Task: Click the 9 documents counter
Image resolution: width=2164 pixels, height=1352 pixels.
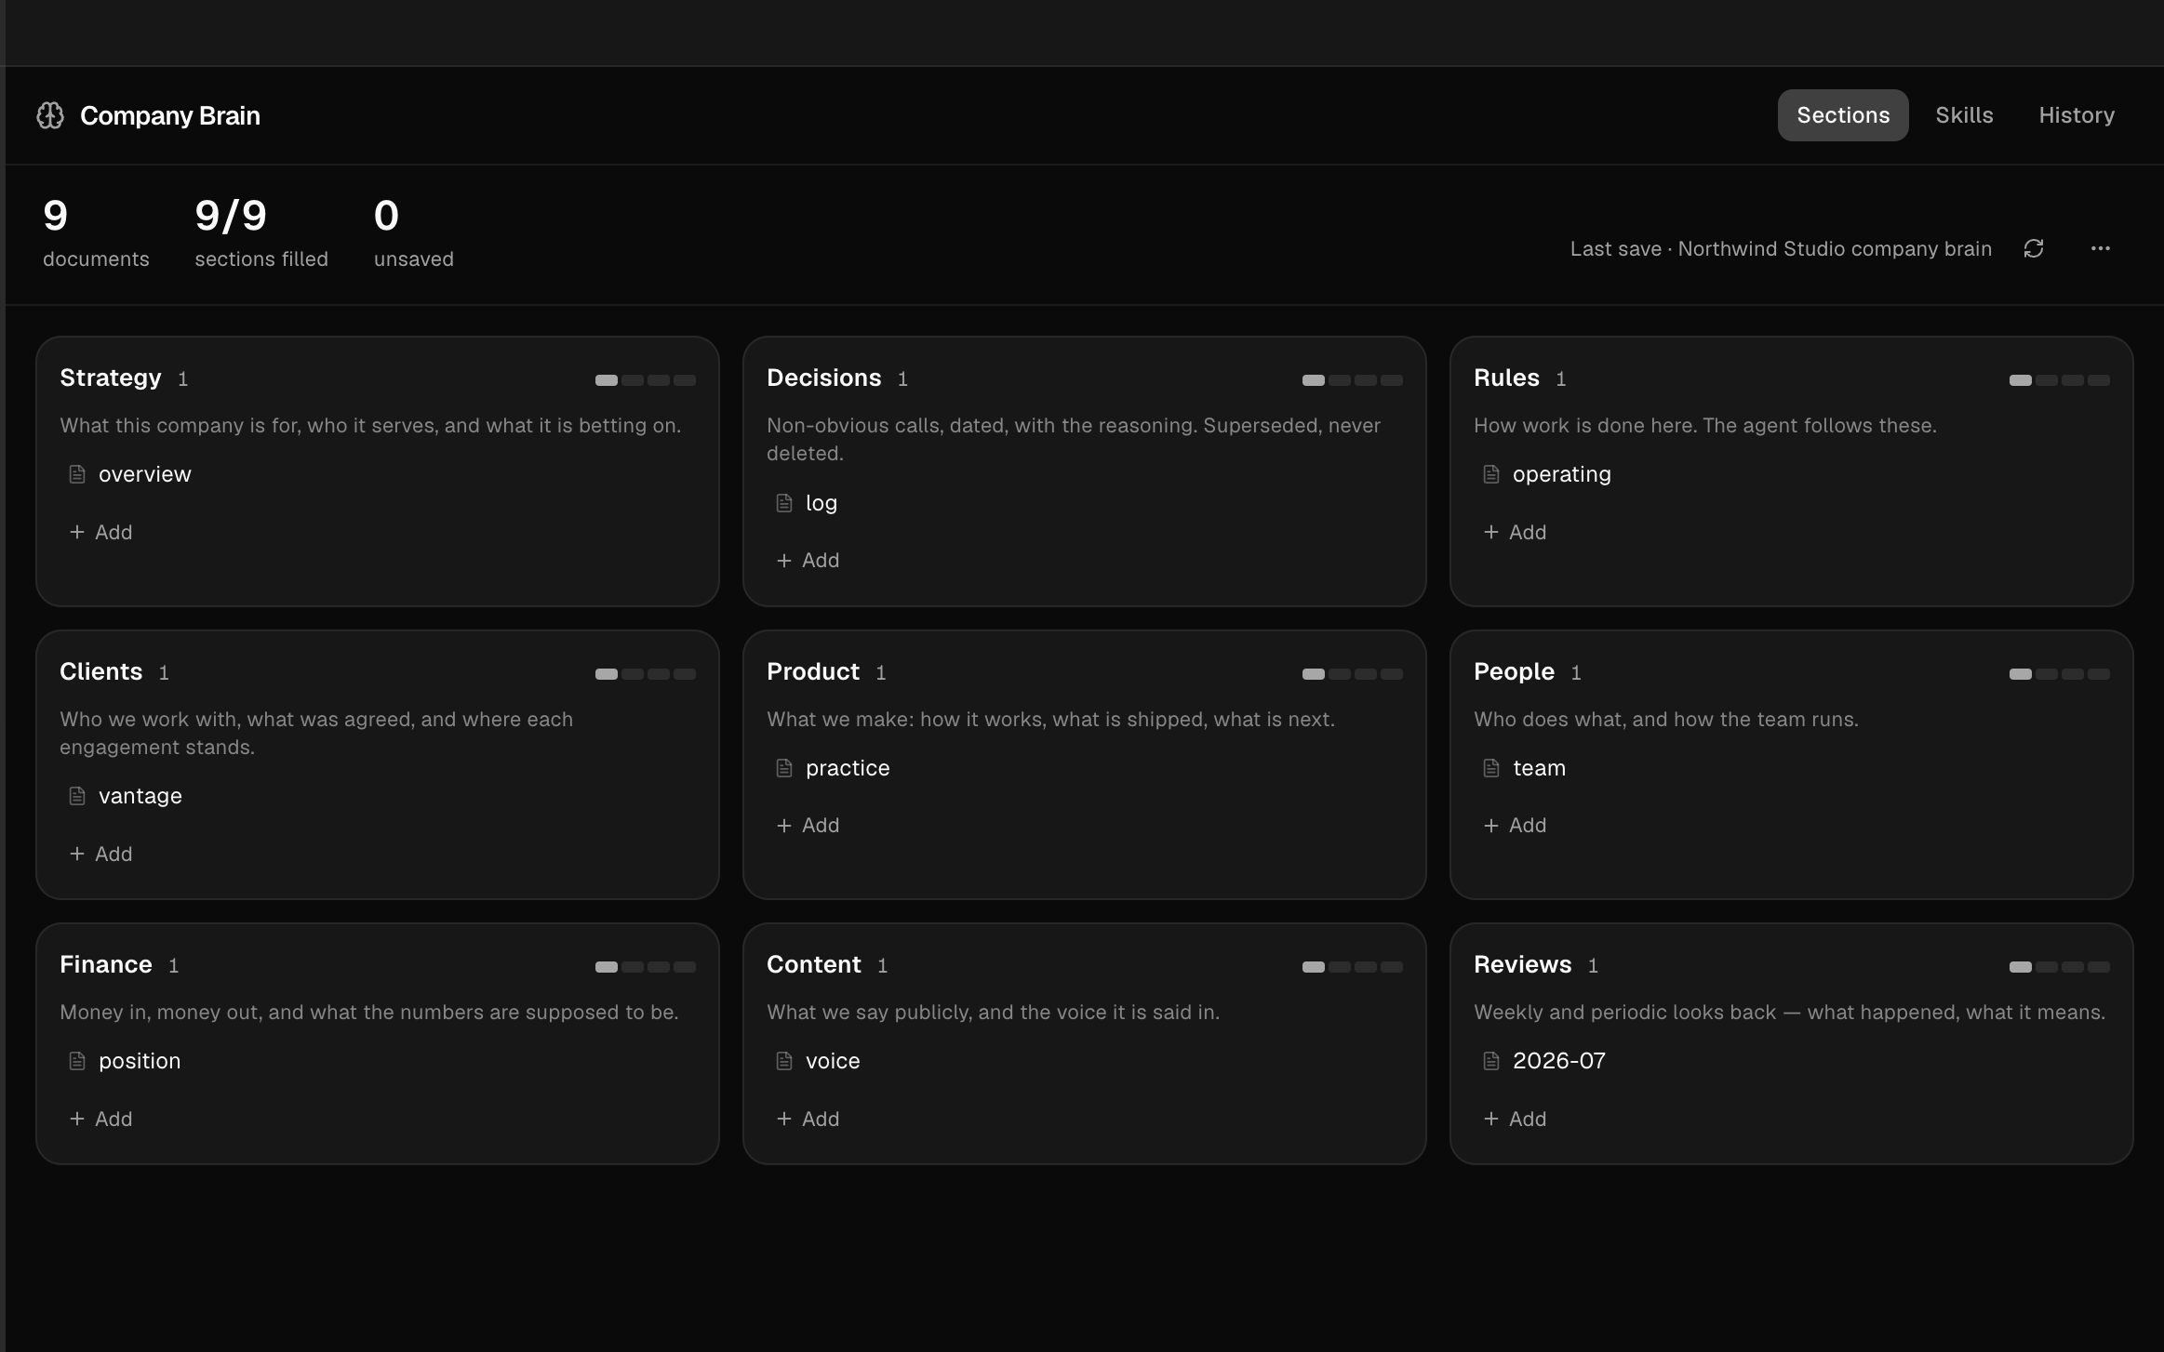Action: click(x=96, y=232)
